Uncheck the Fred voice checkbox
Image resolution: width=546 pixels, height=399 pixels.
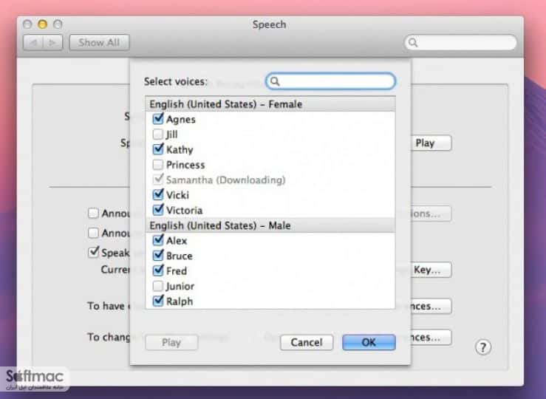pos(157,270)
